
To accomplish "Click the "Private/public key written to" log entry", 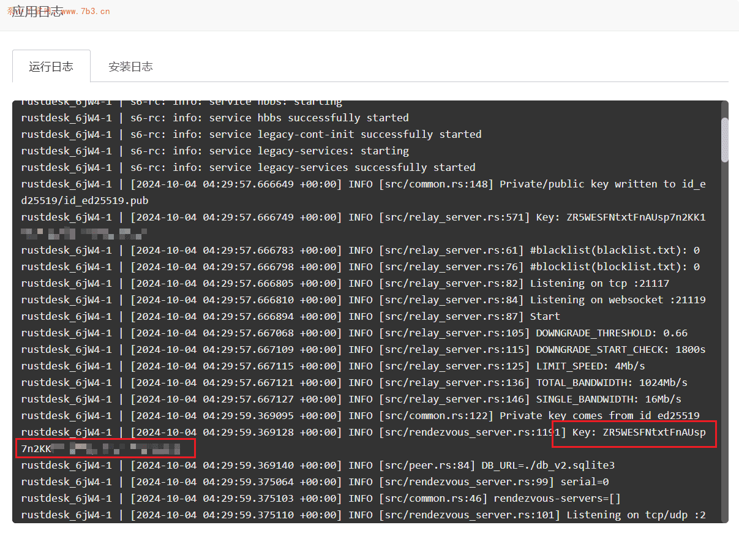I will [363, 192].
